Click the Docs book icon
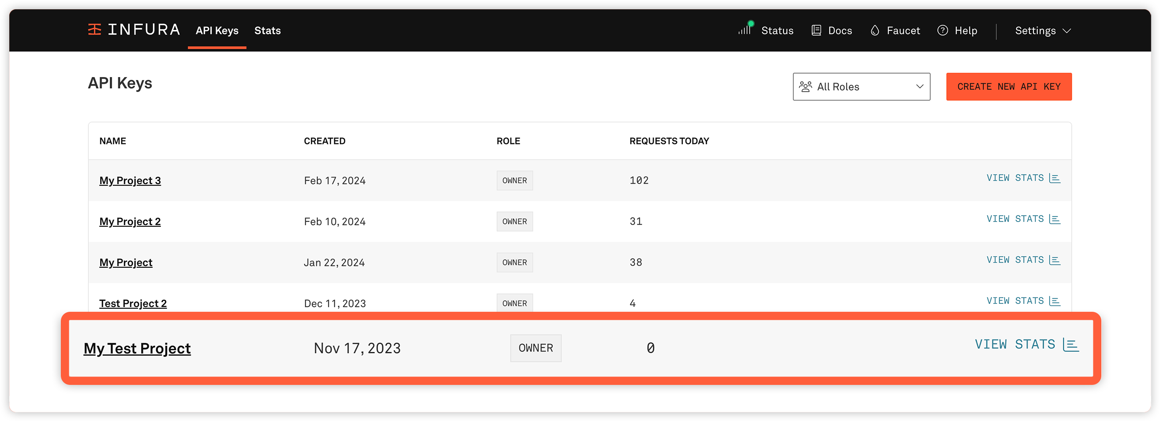The width and height of the screenshot is (1160, 421). pos(816,30)
